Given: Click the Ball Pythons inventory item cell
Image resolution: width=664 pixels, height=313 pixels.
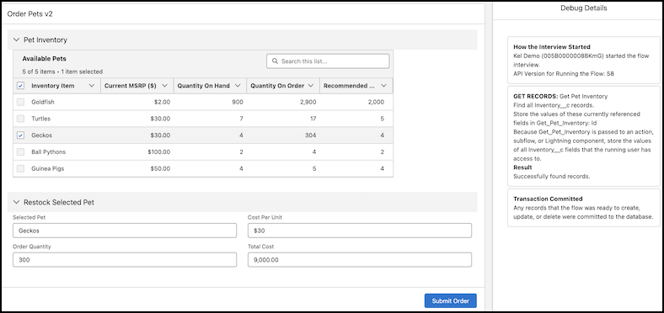Looking at the screenshot, I should coord(48,151).
